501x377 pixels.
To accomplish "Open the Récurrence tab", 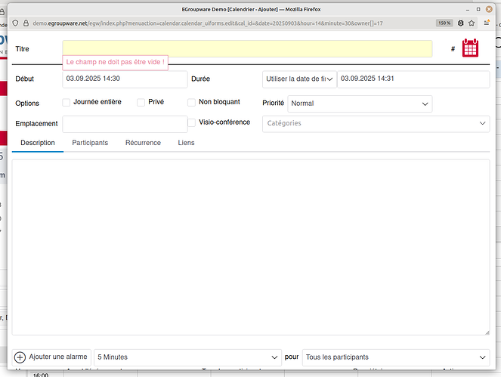I will tap(143, 143).
